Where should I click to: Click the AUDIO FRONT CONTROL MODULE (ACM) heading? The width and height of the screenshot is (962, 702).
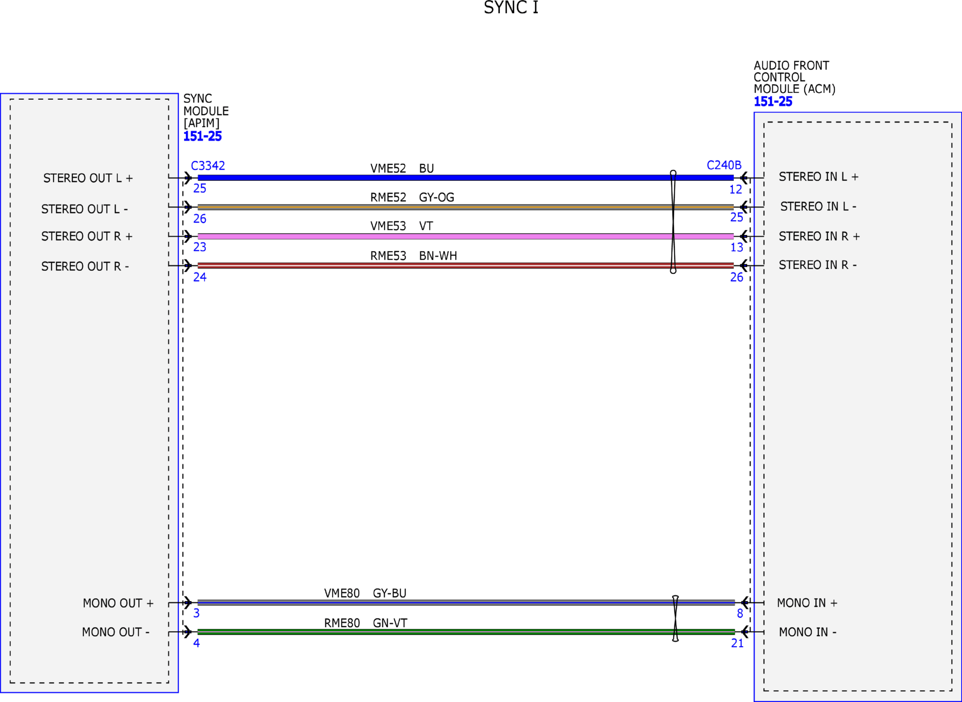tap(794, 77)
